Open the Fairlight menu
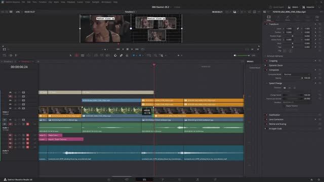This screenshot has height=182, width=324. pos(96,2)
